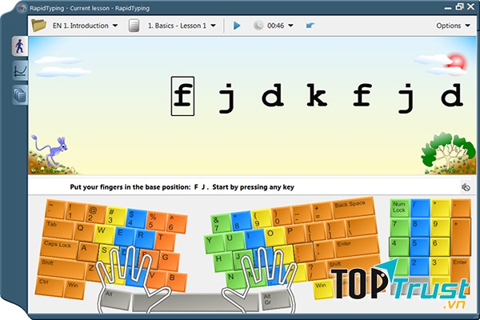Click the lesson list page icon
480x320 pixels.
134,26
